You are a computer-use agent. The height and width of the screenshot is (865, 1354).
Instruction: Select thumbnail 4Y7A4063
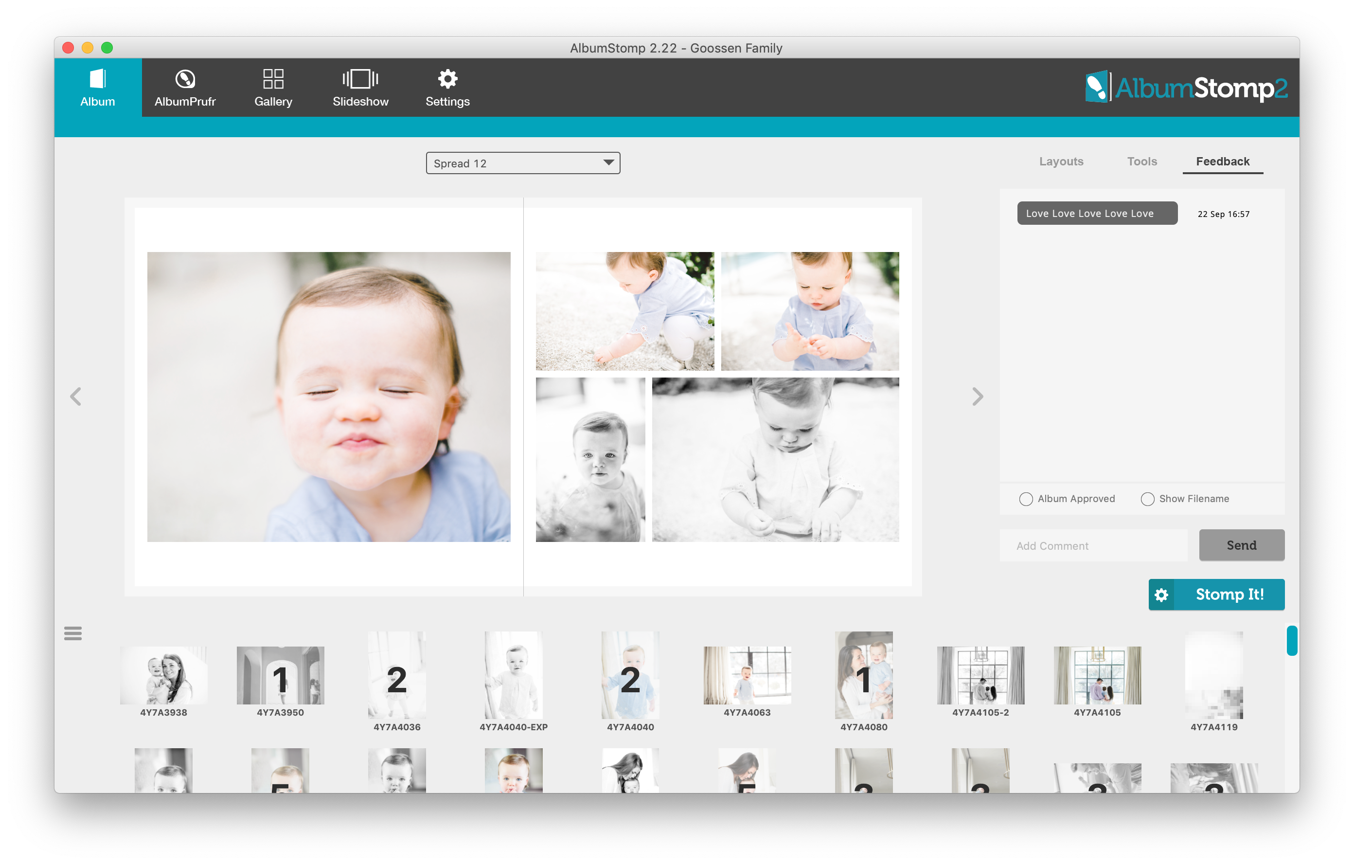click(x=748, y=675)
